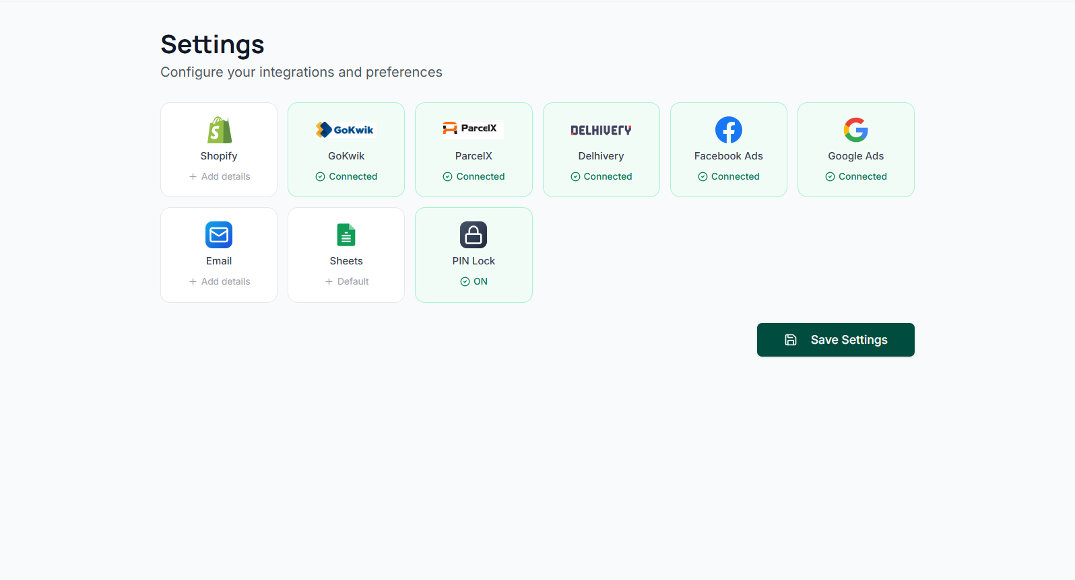
Task: Click the plus icon under Email
Action: pos(193,282)
